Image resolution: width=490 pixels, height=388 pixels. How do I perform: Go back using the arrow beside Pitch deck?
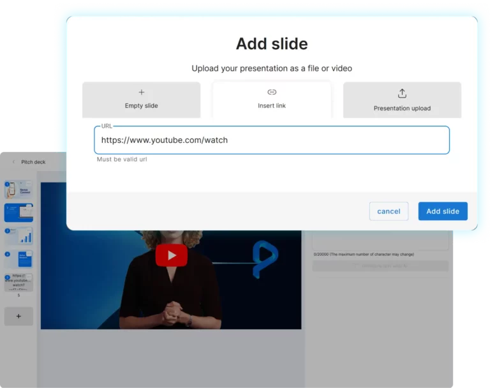13,161
